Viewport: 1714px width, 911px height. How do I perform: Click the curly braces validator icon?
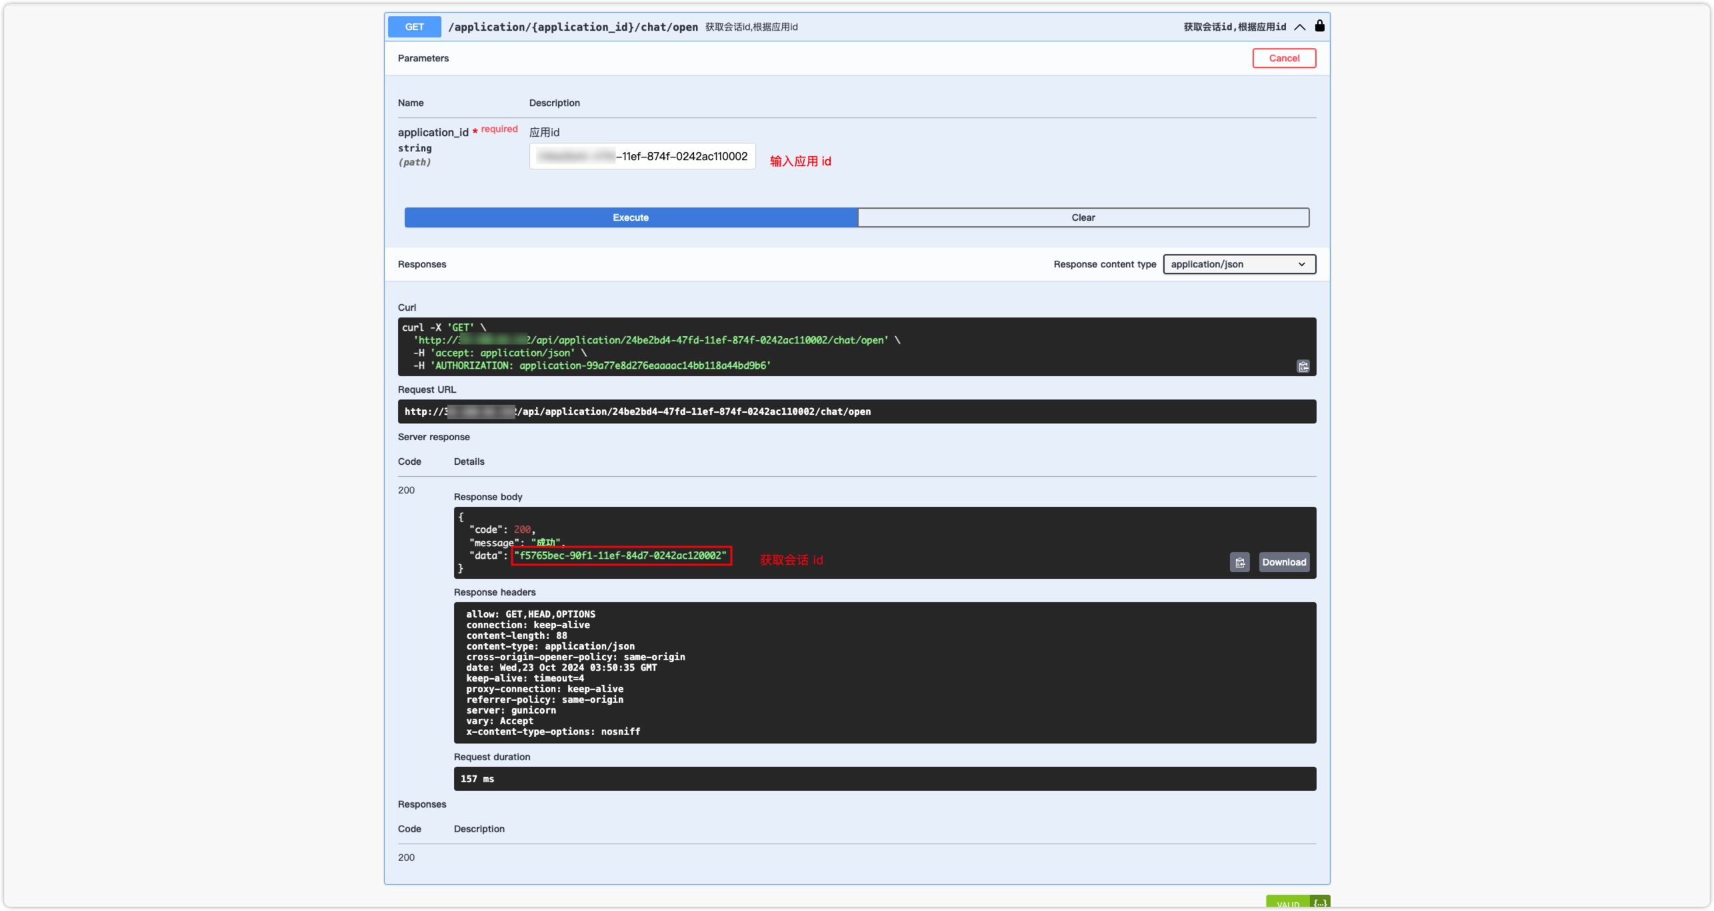[1319, 903]
